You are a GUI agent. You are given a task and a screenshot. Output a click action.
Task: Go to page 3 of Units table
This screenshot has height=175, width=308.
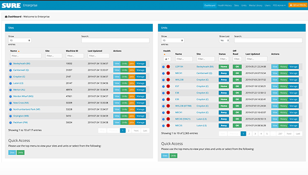(255, 134)
